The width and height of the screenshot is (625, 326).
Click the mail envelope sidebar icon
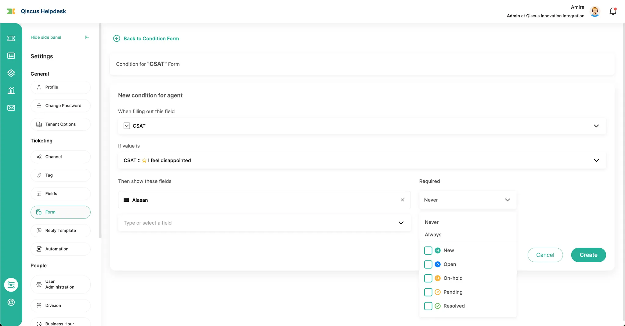point(11,108)
